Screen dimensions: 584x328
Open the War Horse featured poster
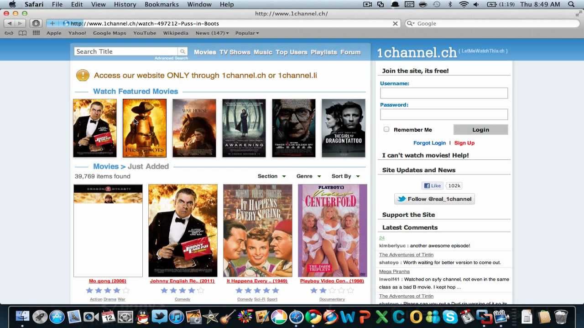[x=194, y=128]
